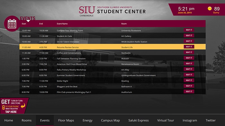
Task: Map the Campus Tour Meeting Point event
Action: [189, 30]
